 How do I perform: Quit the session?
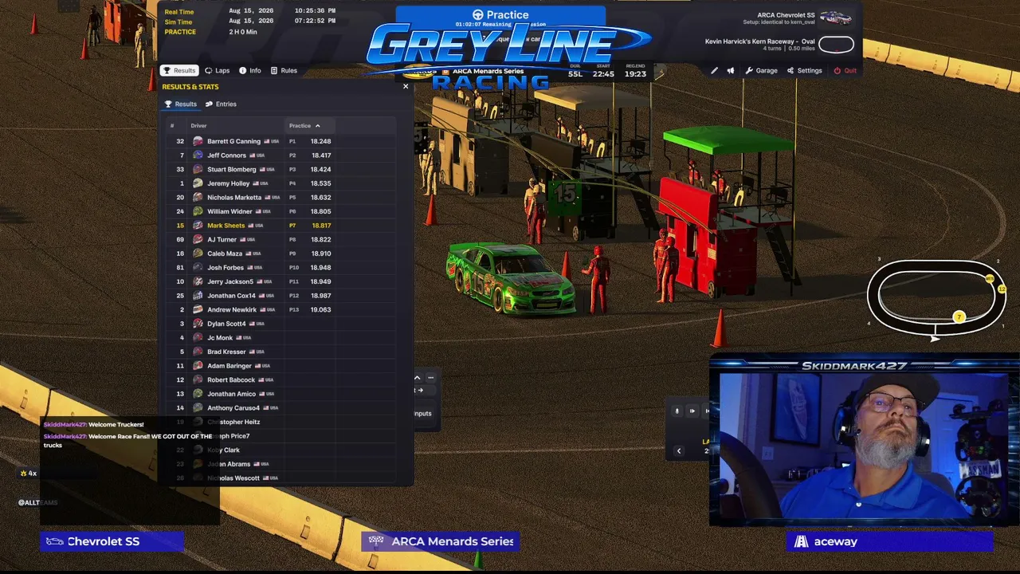point(845,70)
